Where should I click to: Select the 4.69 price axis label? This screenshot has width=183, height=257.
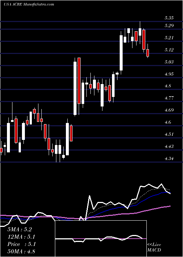click(169, 110)
